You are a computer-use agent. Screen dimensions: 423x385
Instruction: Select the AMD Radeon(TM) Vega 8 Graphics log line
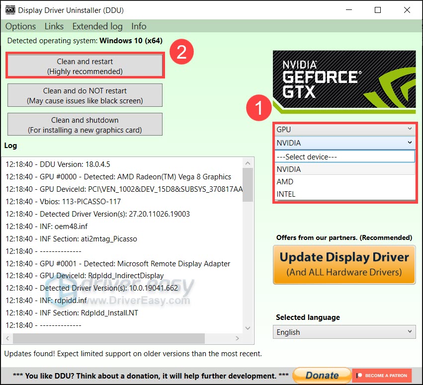pyautogui.click(x=118, y=176)
